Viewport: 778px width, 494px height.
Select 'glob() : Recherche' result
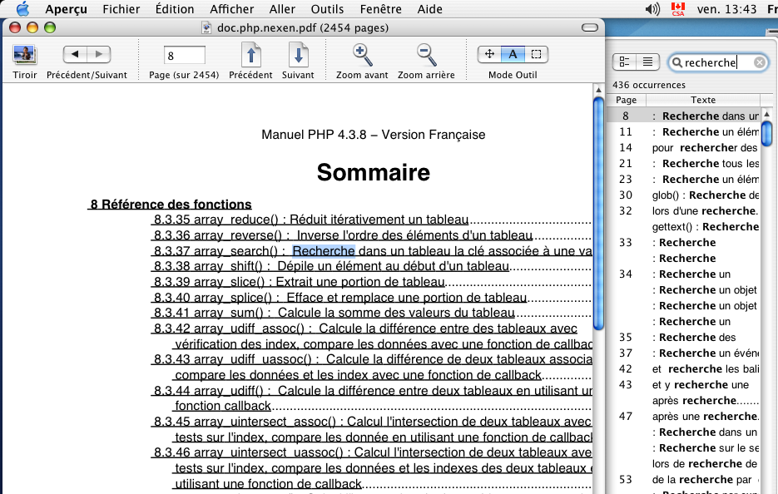(683, 195)
